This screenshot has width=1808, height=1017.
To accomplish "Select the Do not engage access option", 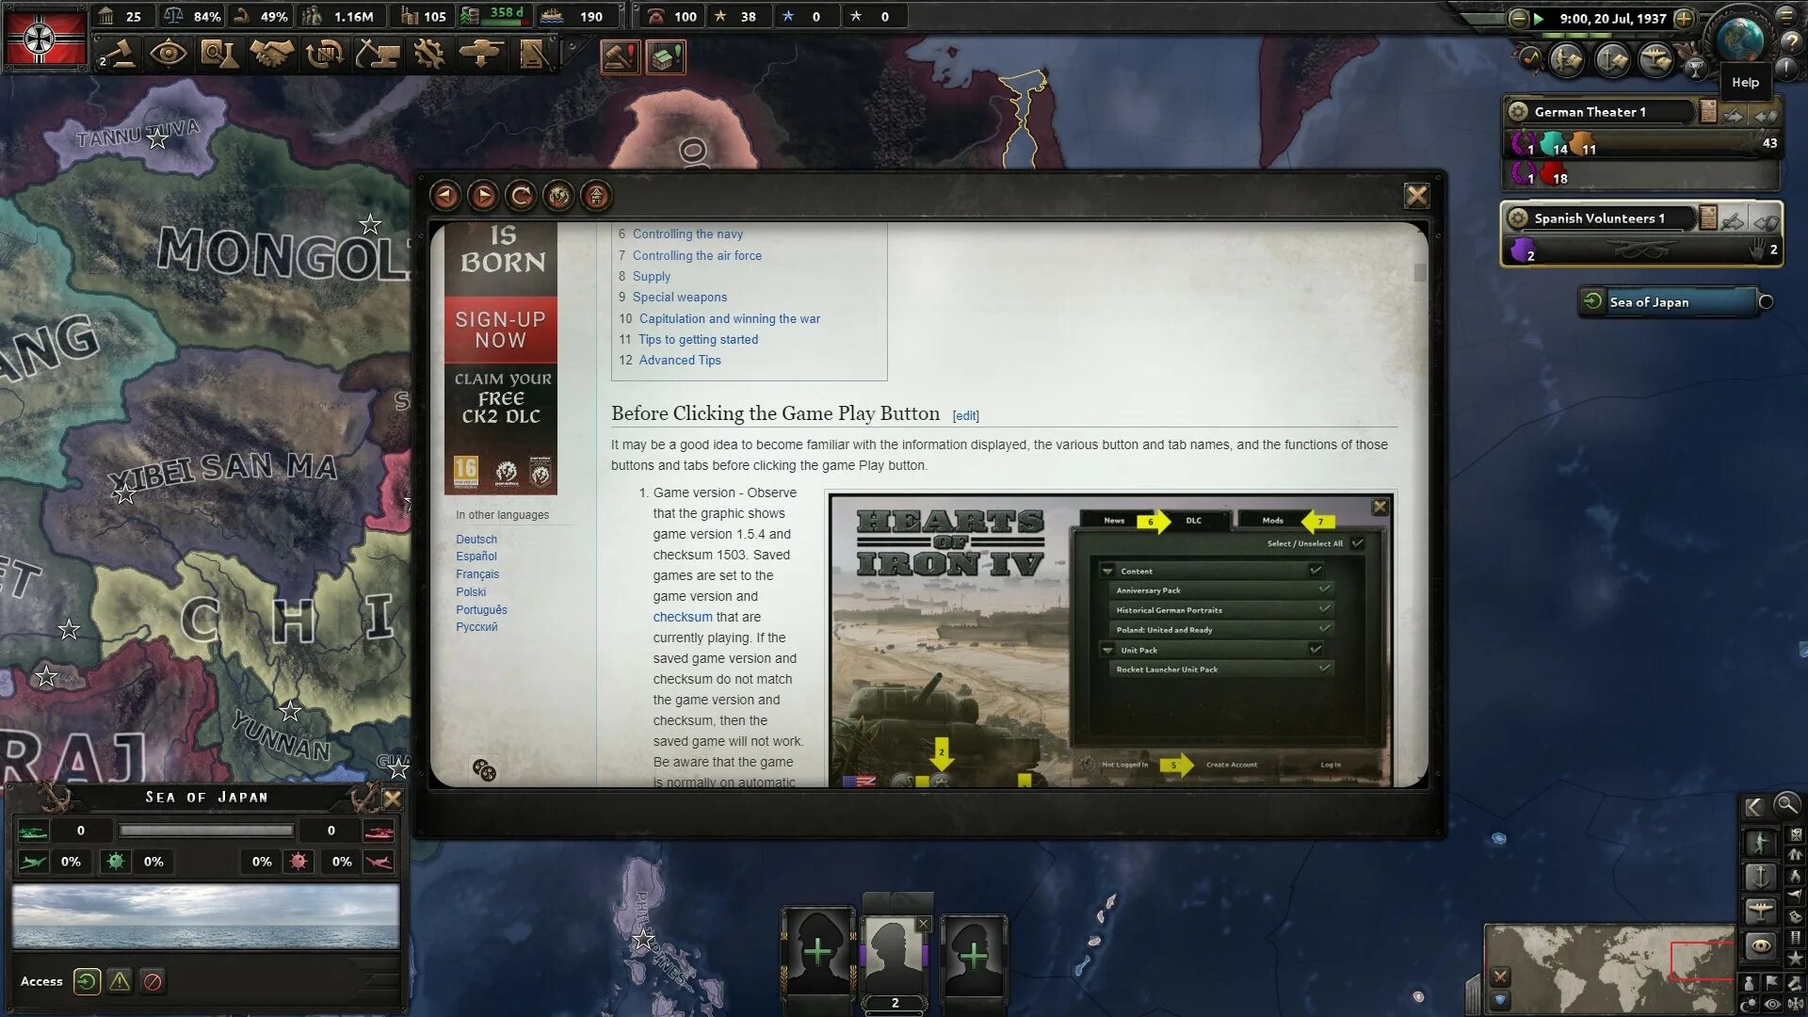I will click(153, 981).
